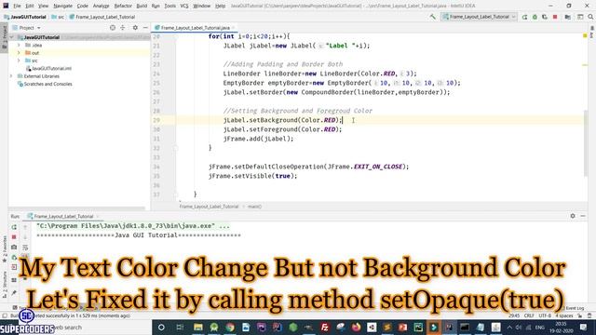Stop the running process in main toolbar
596x335 pixels.
click(555, 17)
